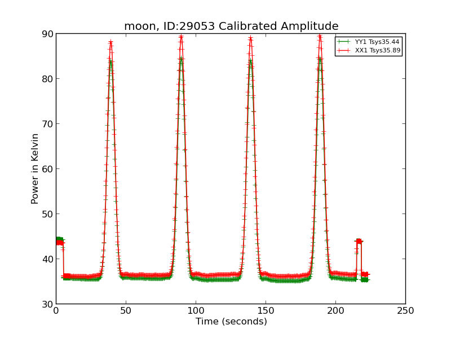Screen dimensions: 451x338
Task: Click the "60" tick label on Power axis
Action: pos(47,169)
